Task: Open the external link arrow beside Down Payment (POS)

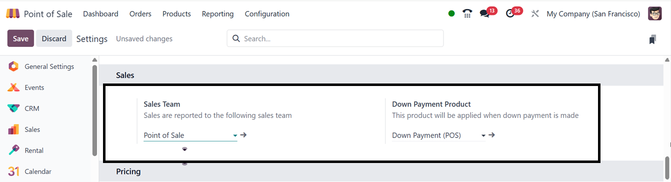Action: pos(491,135)
